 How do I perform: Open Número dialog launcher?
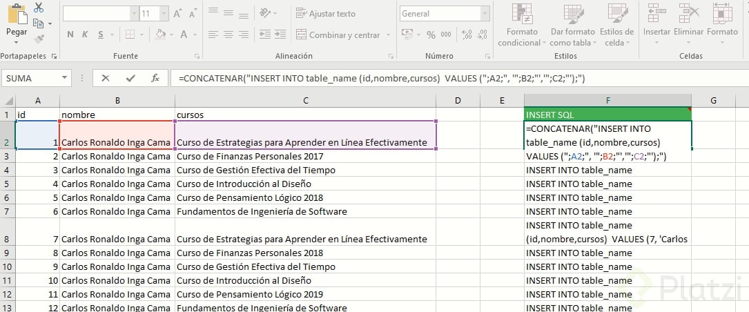pos(487,57)
